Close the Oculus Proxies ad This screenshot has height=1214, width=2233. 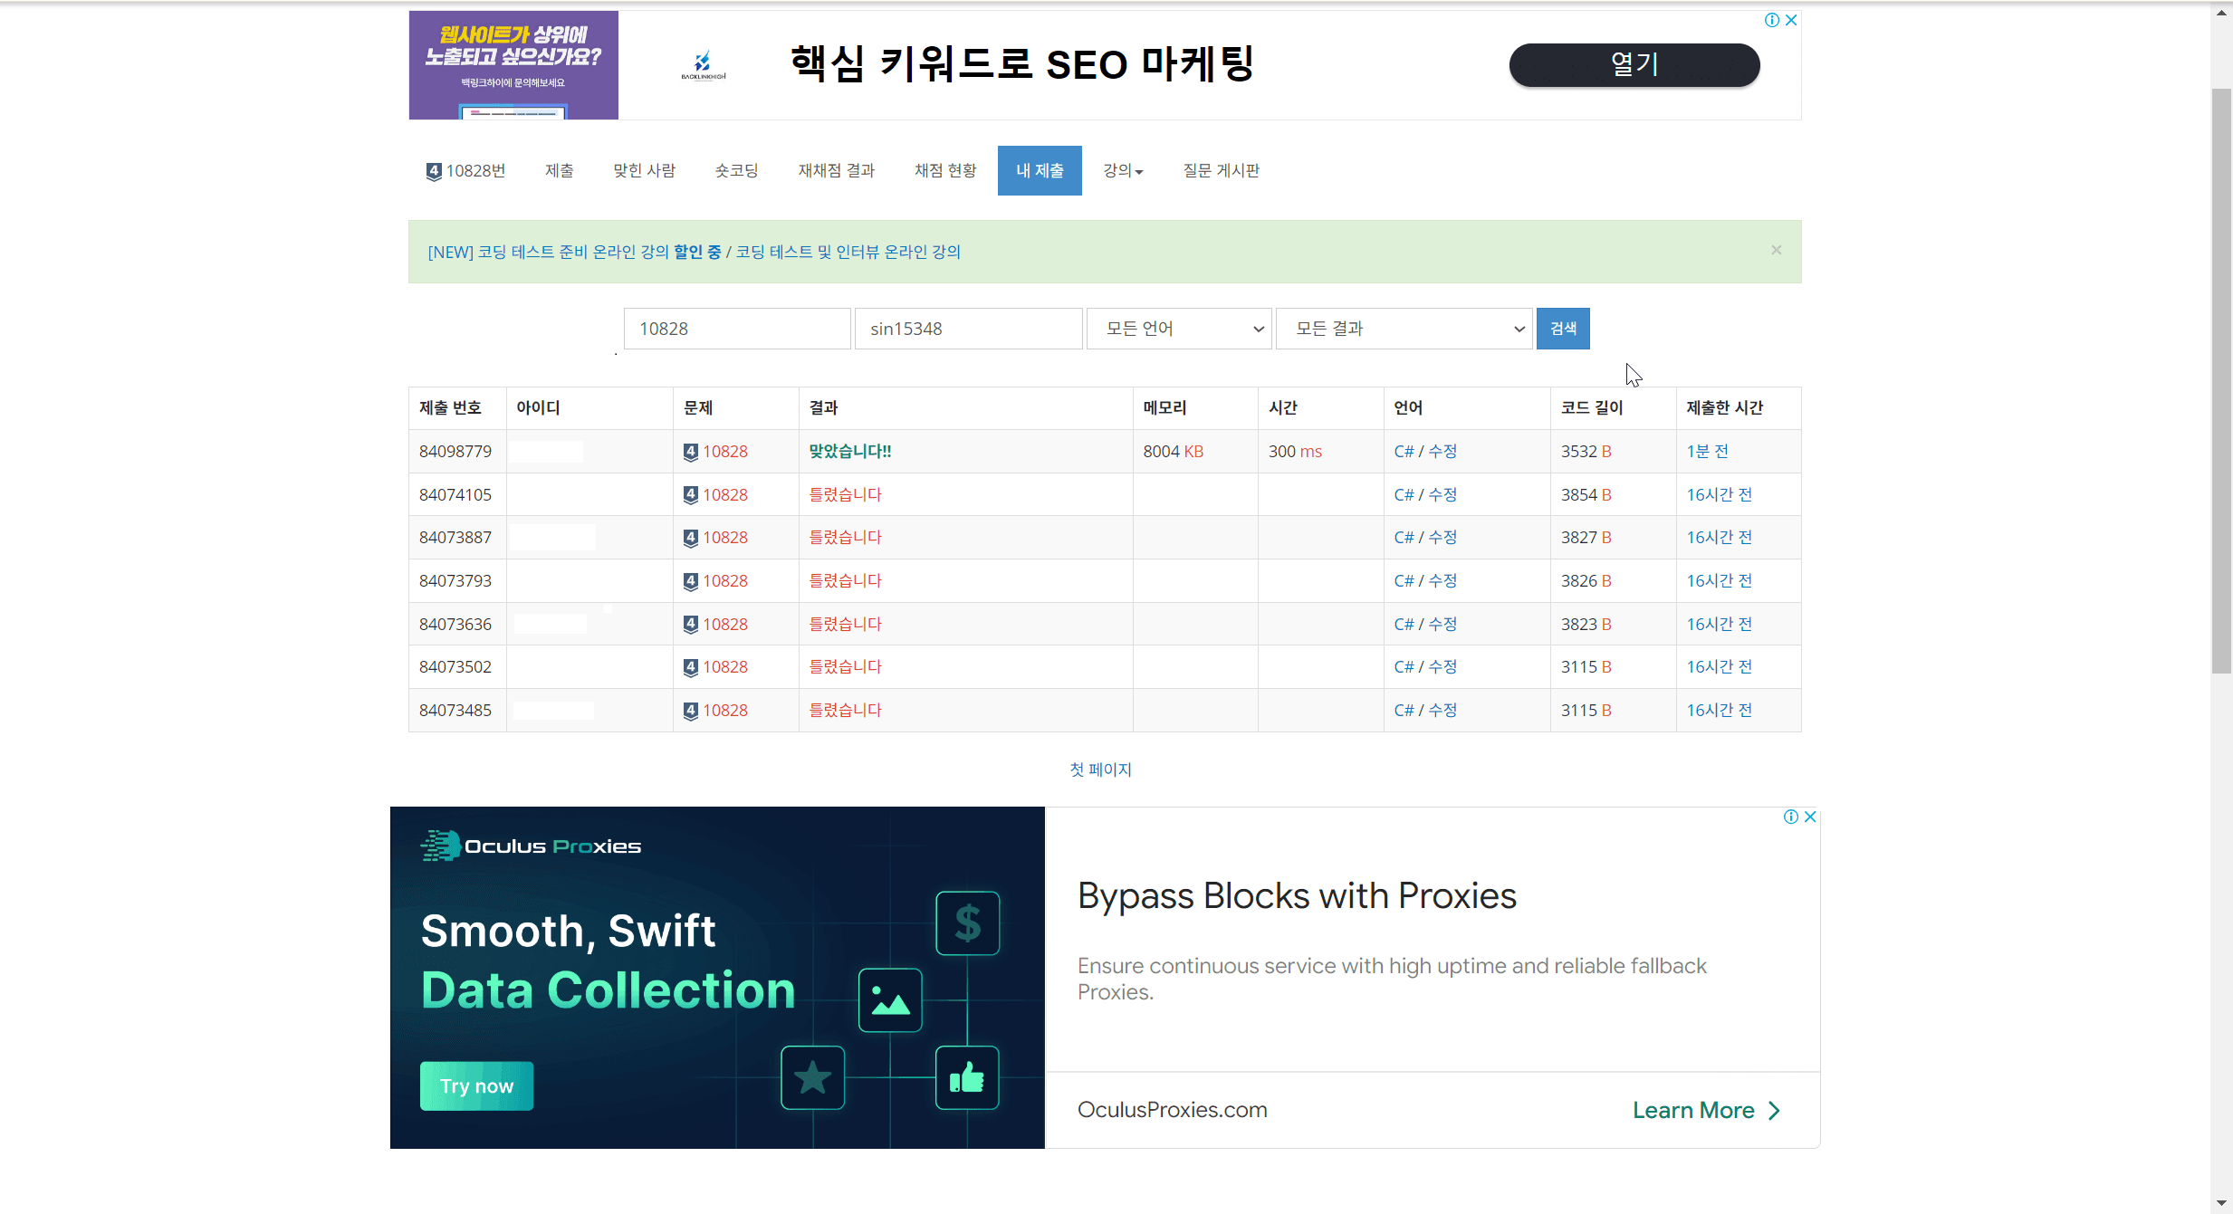pos(1810,817)
